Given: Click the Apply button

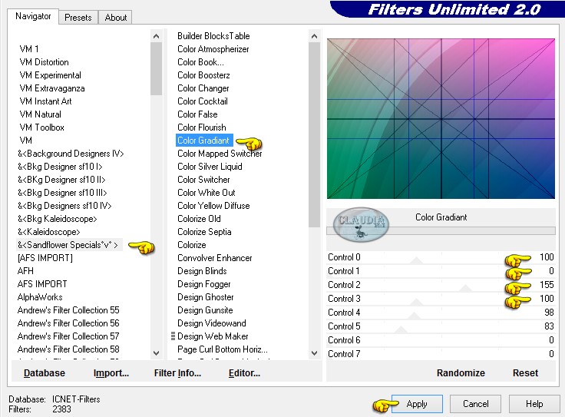Looking at the screenshot, I should click(417, 404).
